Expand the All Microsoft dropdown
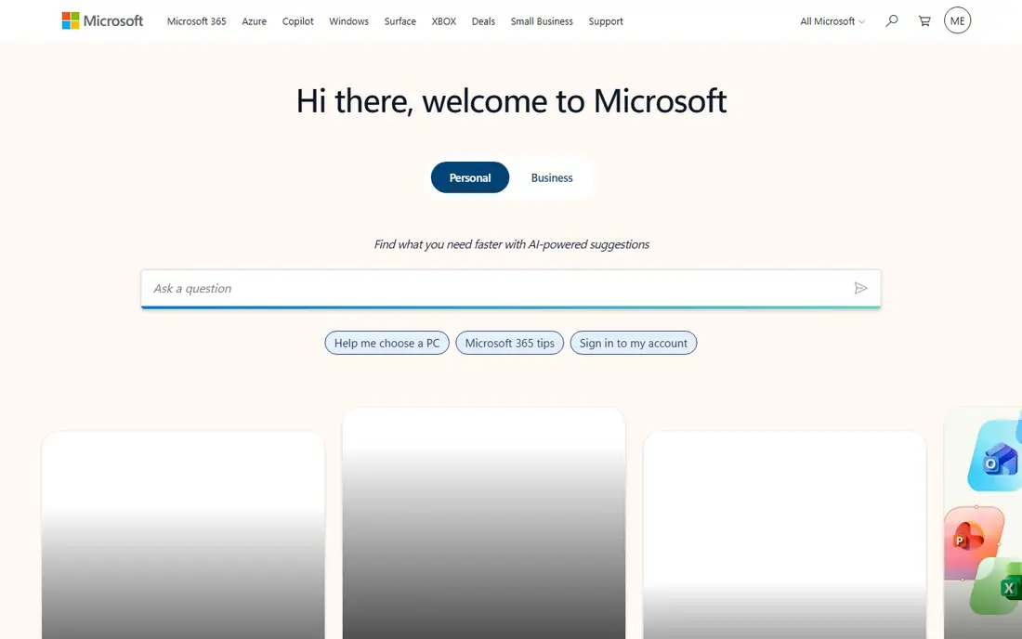Image resolution: width=1022 pixels, height=639 pixels. pyautogui.click(x=832, y=20)
